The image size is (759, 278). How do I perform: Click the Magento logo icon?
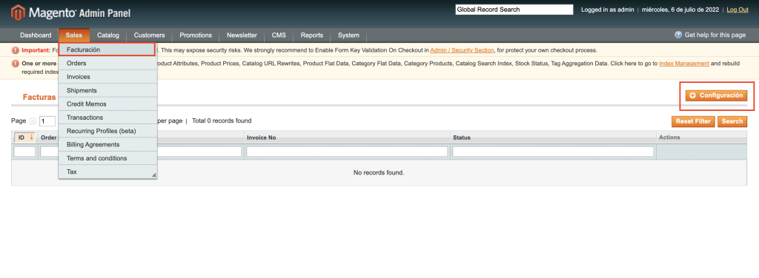(x=18, y=13)
